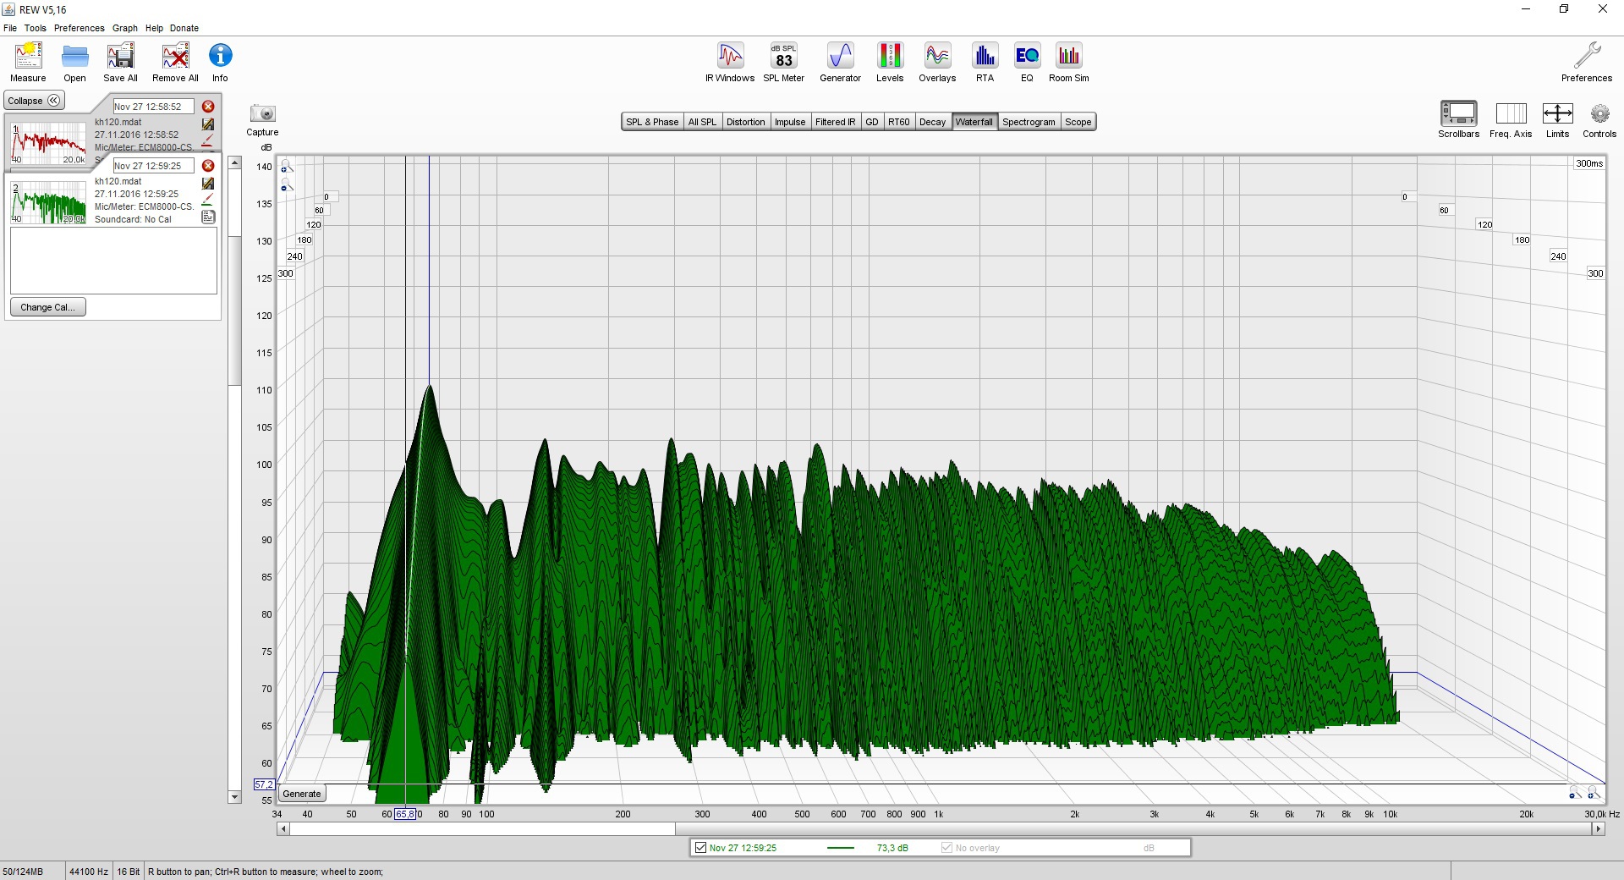Zoom in the frequency axis

coord(1593,793)
